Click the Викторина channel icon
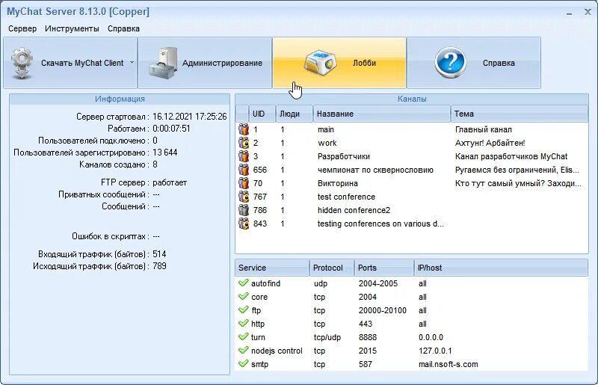 (x=244, y=183)
